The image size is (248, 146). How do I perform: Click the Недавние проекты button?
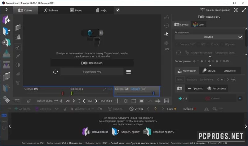point(159,132)
